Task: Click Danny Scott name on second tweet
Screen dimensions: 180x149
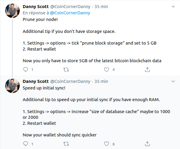Action: (x=36, y=81)
